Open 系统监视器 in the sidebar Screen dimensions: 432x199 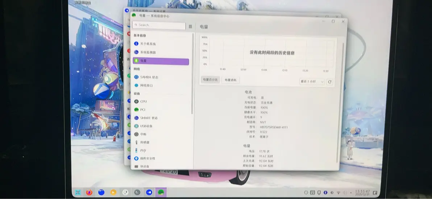(161, 52)
